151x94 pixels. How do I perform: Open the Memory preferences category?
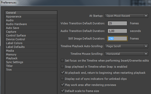tap(31, 54)
